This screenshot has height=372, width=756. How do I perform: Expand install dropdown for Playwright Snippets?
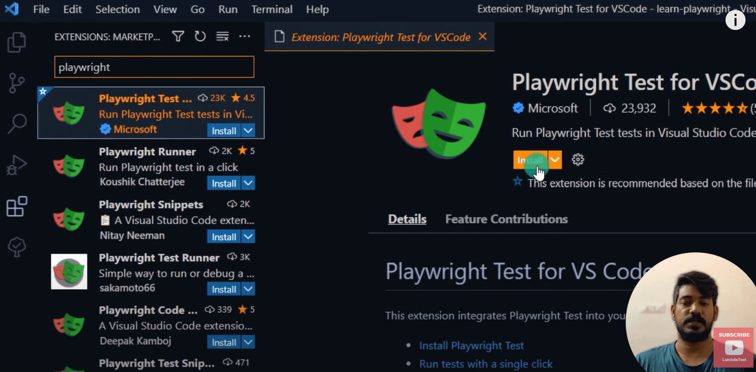tap(249, 236)
